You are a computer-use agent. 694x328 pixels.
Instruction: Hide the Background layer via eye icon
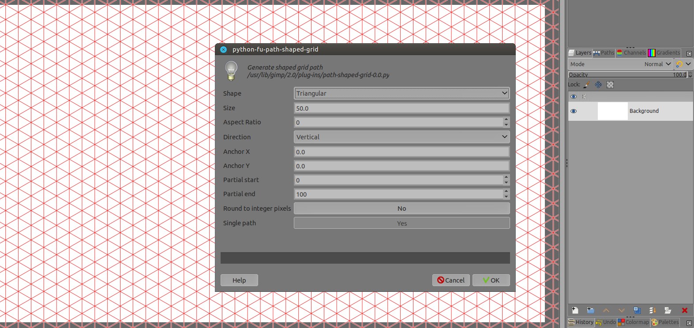[x=574, y=111]
